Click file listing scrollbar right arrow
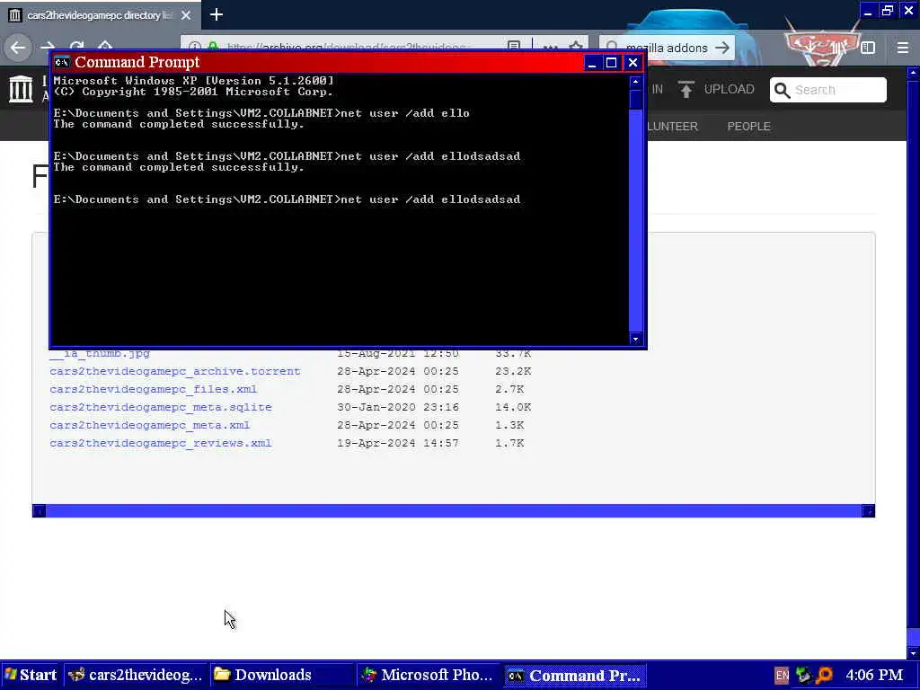Image resolution: width=920 pixels, height=690 pixels. point(869,511)
